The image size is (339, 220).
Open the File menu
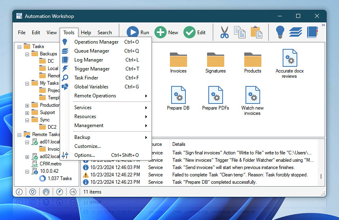pyautogui.click(x=22, y=33)
